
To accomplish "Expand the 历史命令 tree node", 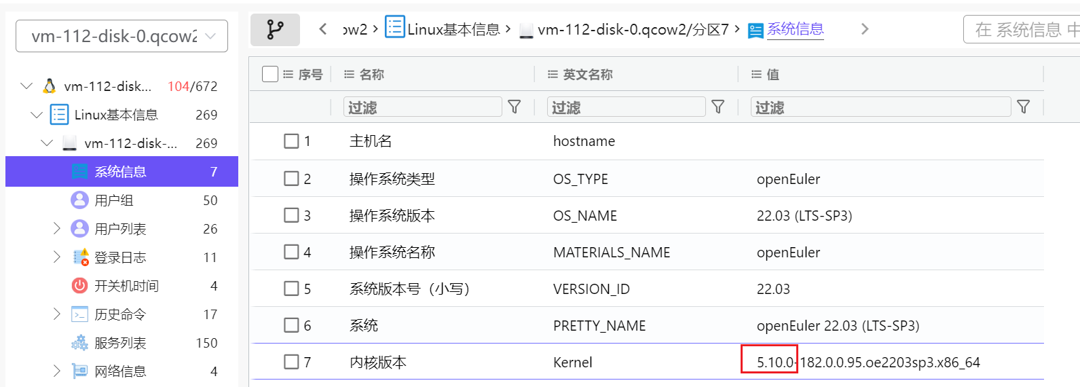I will tap(57, 314).
